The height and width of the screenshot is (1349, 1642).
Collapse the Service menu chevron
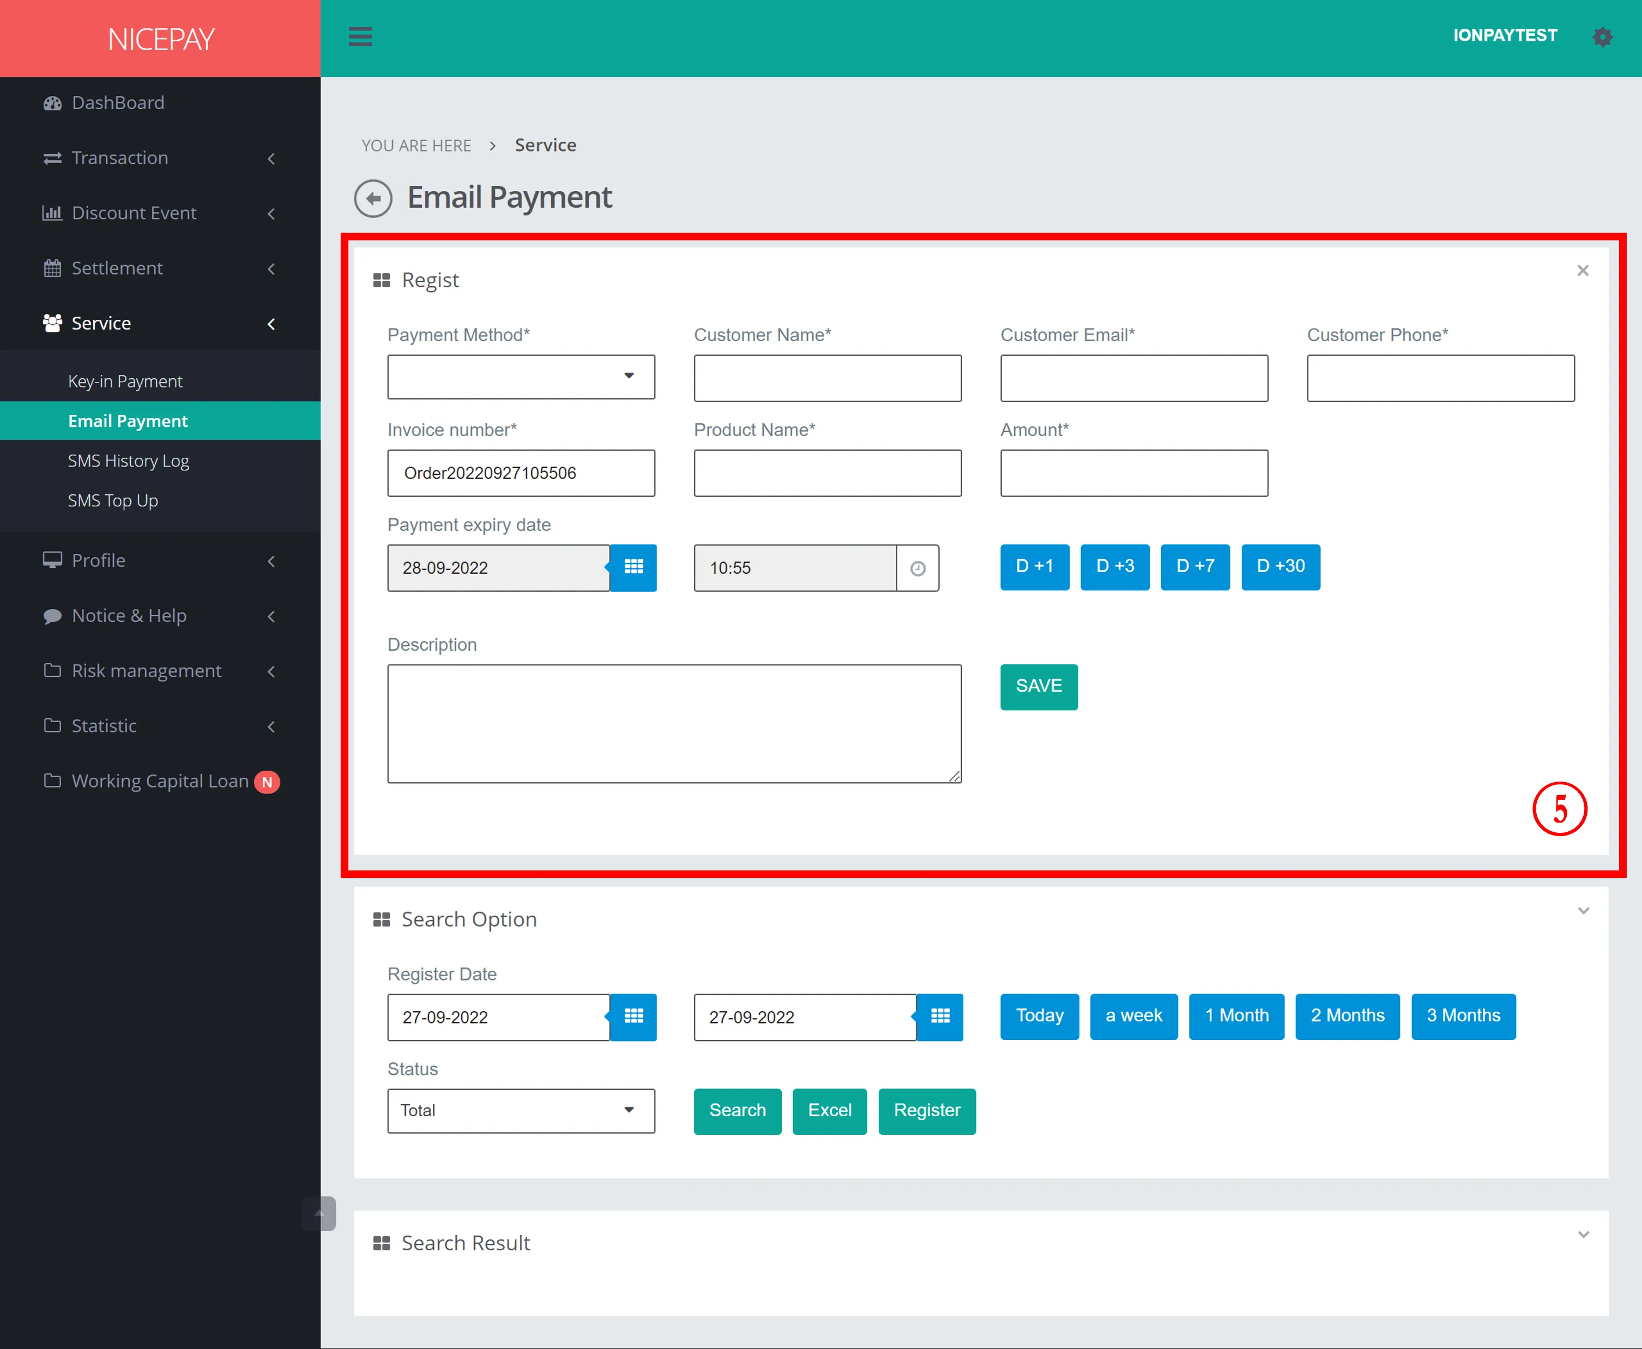[271, 324]
